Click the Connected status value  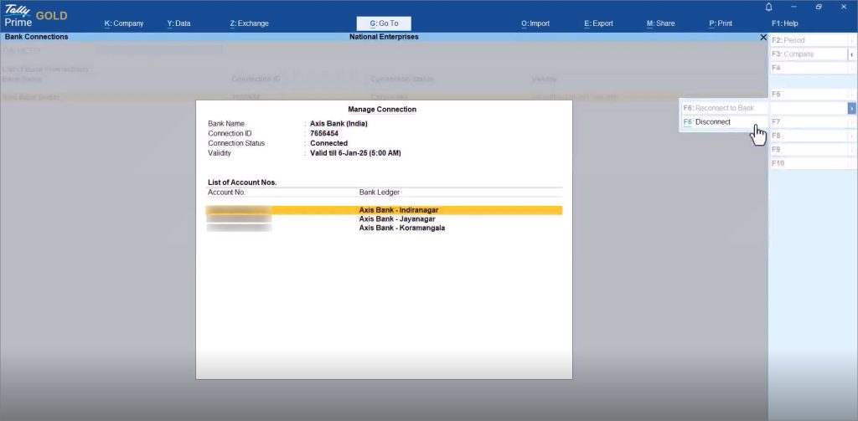328,143
